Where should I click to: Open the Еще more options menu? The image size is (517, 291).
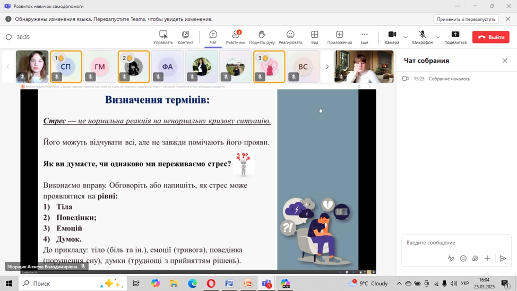pos(364,35)
